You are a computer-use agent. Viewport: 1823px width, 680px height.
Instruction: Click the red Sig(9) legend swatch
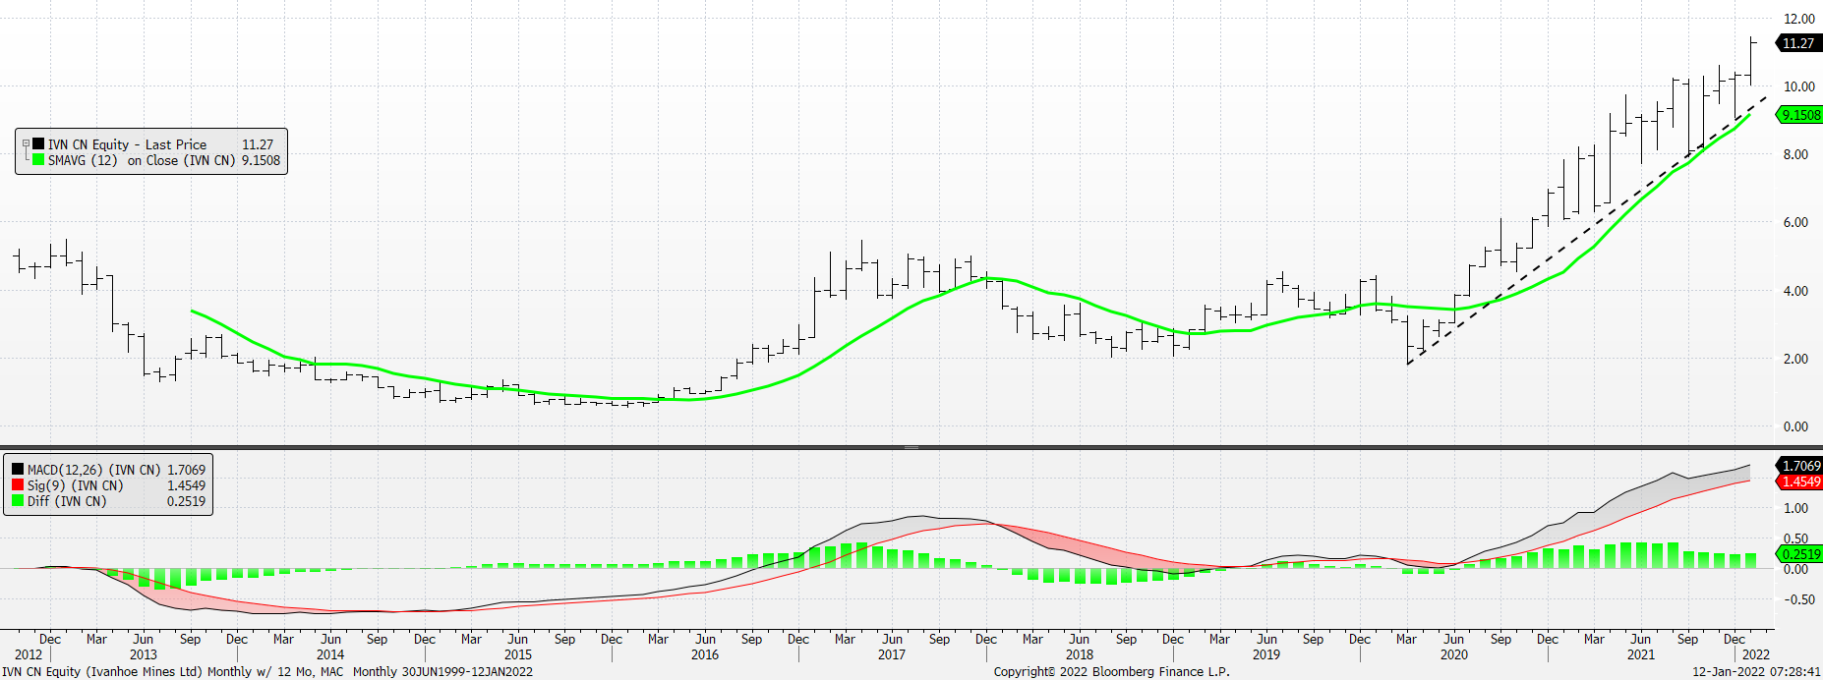(18, 485)
